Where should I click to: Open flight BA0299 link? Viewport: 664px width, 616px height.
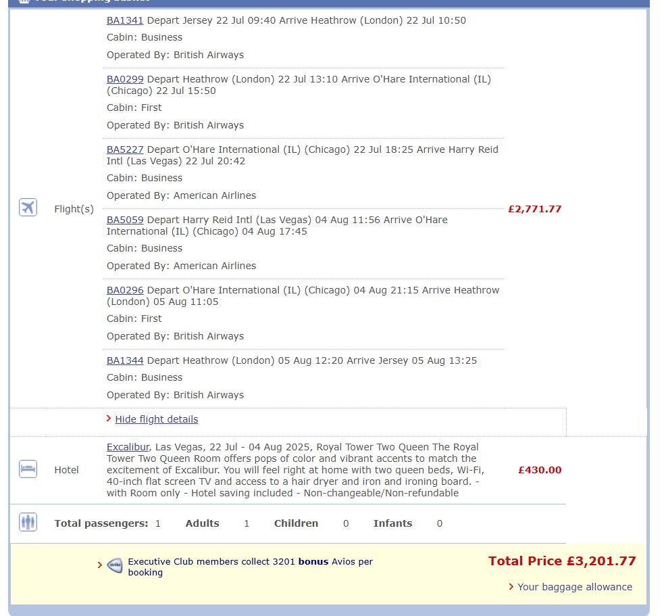(x=125, y=79)
